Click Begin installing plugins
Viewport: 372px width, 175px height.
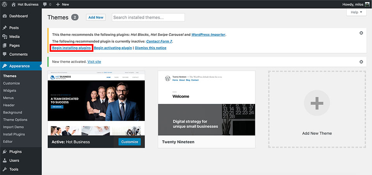71,48
